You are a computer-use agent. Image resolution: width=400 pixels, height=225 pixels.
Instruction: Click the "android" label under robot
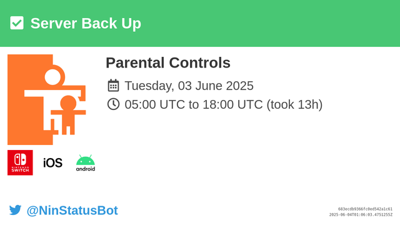point(86,169)
